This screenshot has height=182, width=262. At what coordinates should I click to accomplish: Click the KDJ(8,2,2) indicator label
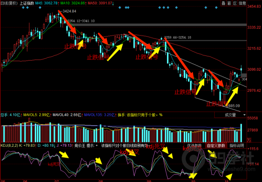point(8,146)
